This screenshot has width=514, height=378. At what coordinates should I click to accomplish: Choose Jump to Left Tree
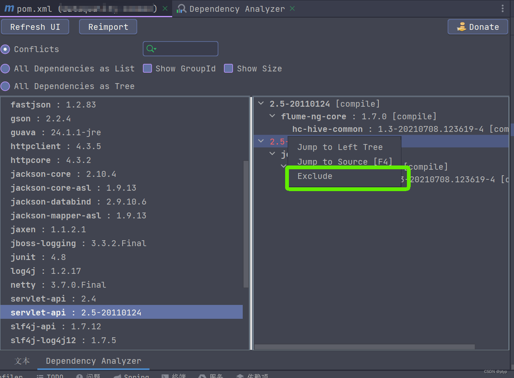coord(344,147)
